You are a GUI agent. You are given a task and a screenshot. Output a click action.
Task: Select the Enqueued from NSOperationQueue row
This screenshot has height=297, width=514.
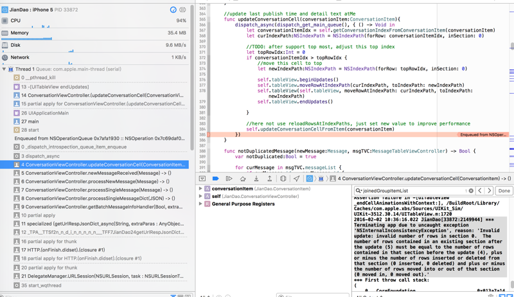click(x=100, y=138)
